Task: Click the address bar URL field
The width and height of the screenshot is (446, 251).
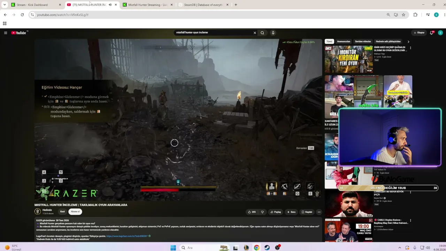Action: pyautogui.click(x=209, y=15)
